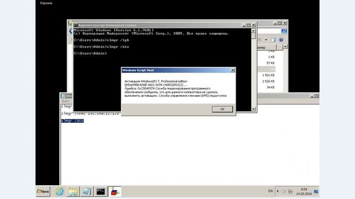
Task: Click the Action Center flag tray icon
Action: pos(316,192)
